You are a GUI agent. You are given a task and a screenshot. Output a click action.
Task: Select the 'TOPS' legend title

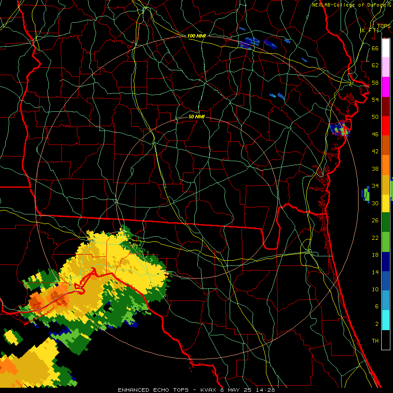point(384,26)
